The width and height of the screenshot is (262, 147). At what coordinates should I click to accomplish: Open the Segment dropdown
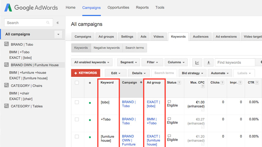129,62
